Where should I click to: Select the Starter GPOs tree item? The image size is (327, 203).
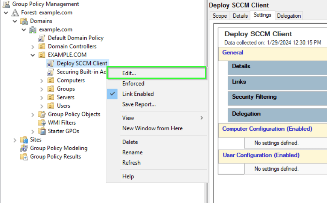[63, 131]
